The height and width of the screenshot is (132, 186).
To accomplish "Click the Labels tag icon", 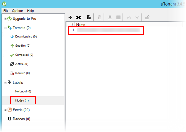I will 10,82.
